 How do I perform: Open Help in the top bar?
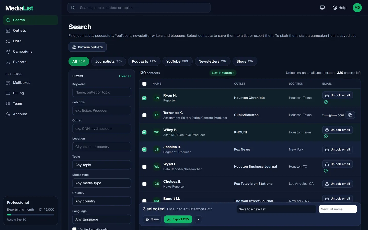pyautogui.click(x=339, y=8)
